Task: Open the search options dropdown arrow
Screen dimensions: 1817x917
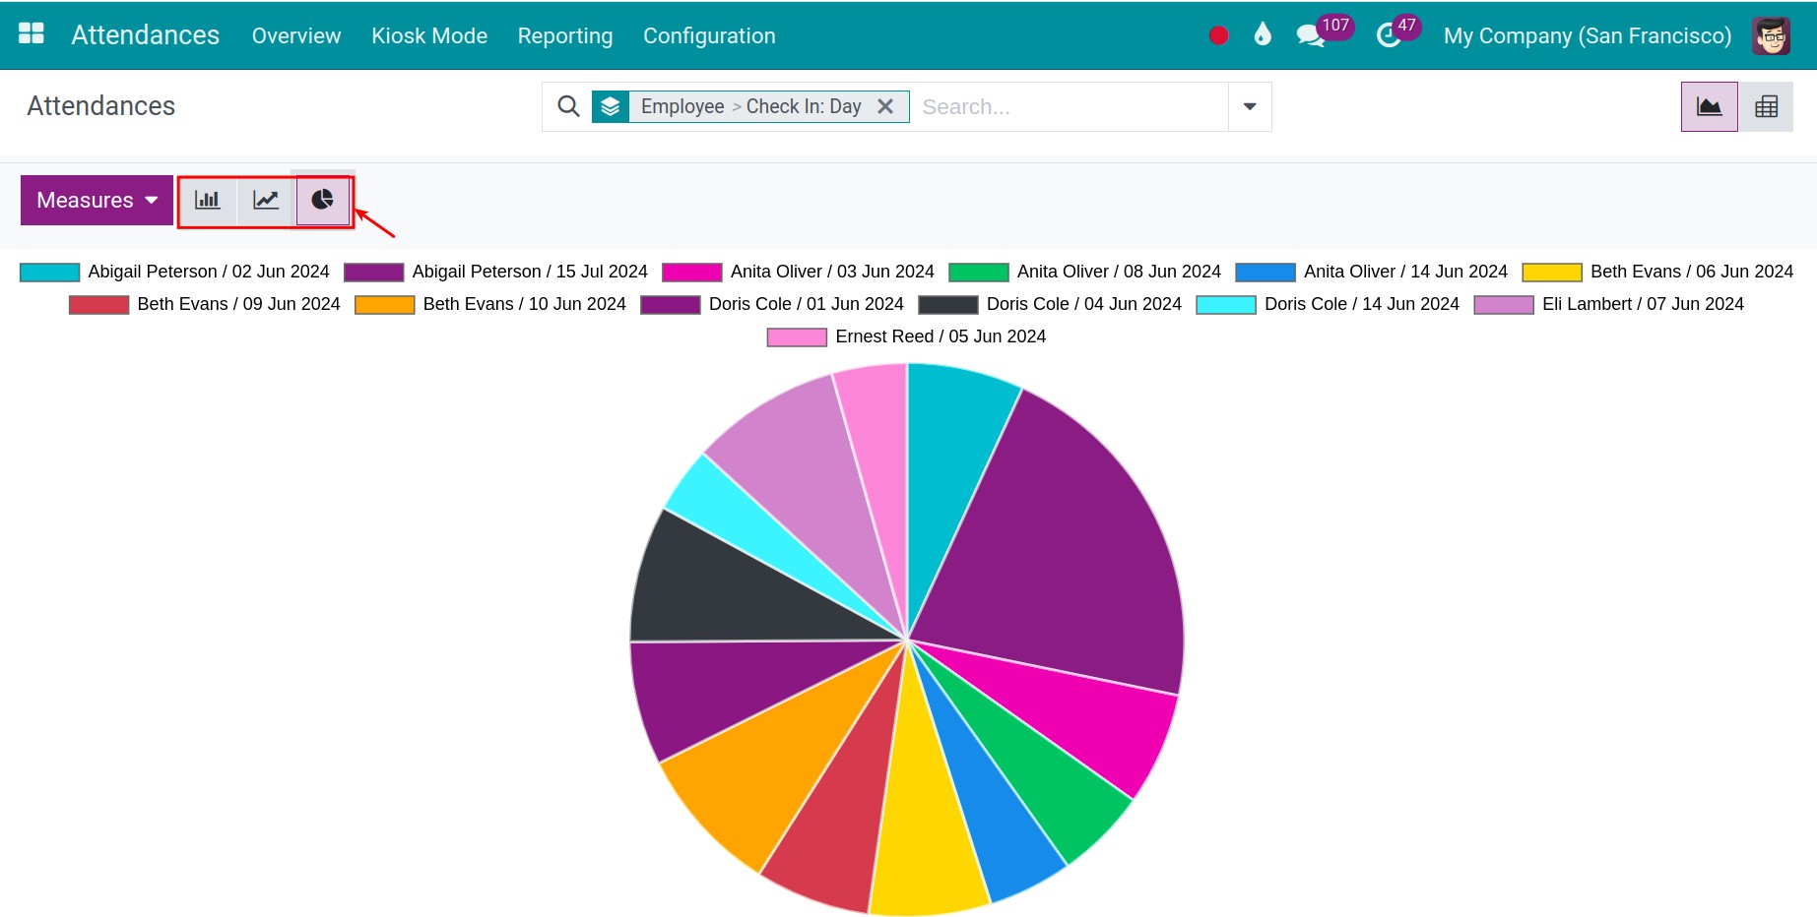Action: coord(1250,106)
